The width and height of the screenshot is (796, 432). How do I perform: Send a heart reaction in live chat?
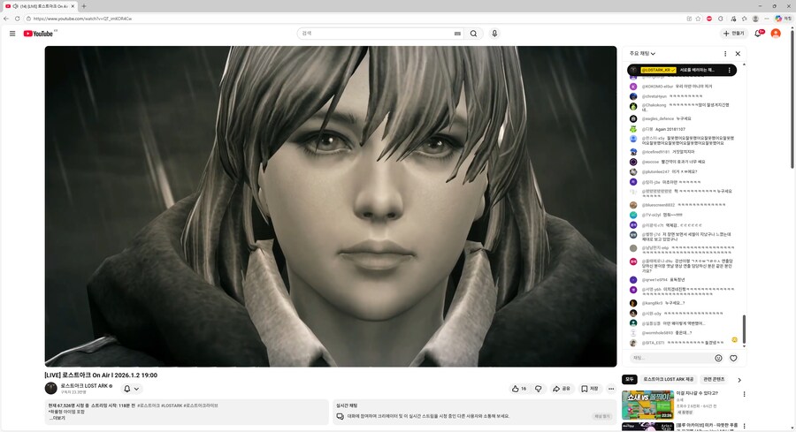pos(733,358)
